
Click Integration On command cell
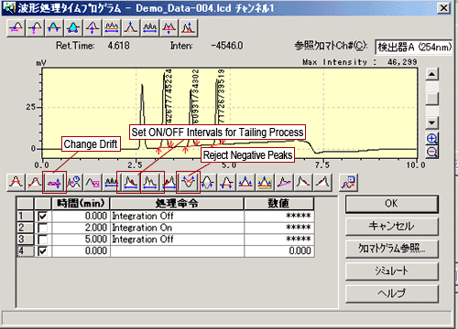(177, 228)
